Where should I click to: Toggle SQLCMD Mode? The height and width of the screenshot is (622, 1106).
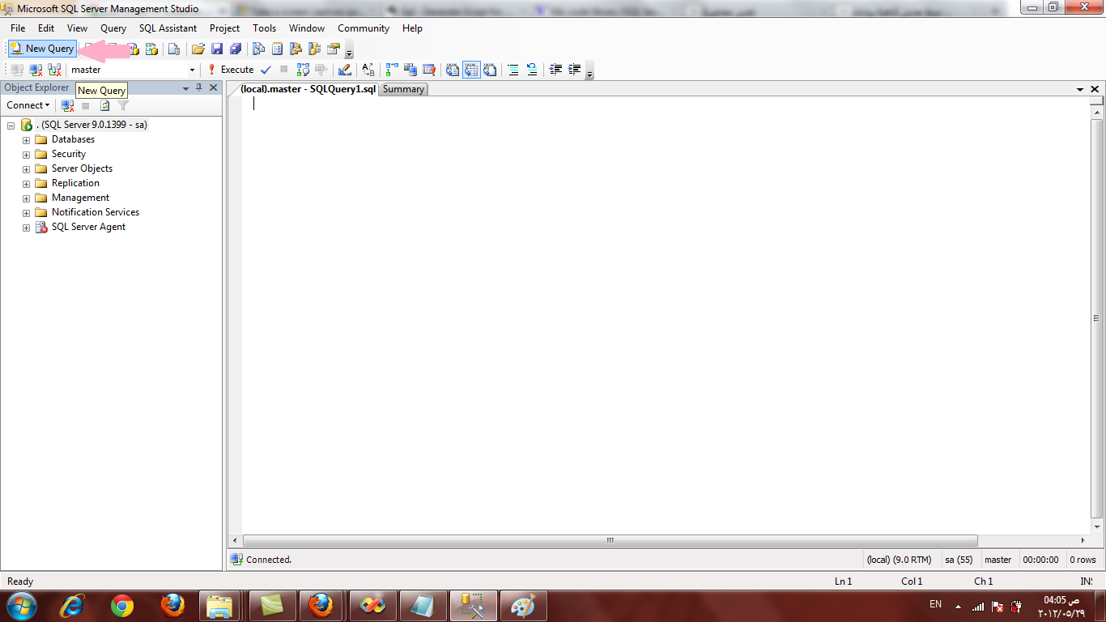[x=429, y=70]
